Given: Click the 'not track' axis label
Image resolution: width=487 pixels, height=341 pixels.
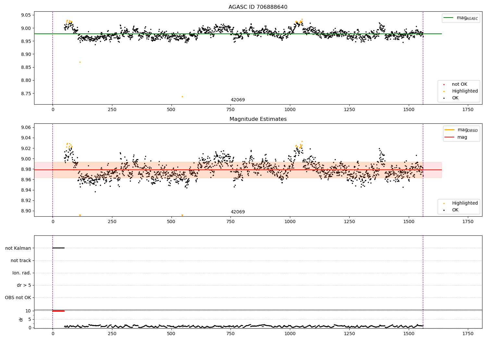Looking at the screenshot, I should pyautogui.click(x=21, y=260).
